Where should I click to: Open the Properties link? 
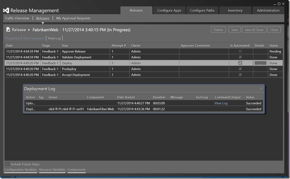coord(12,38)
